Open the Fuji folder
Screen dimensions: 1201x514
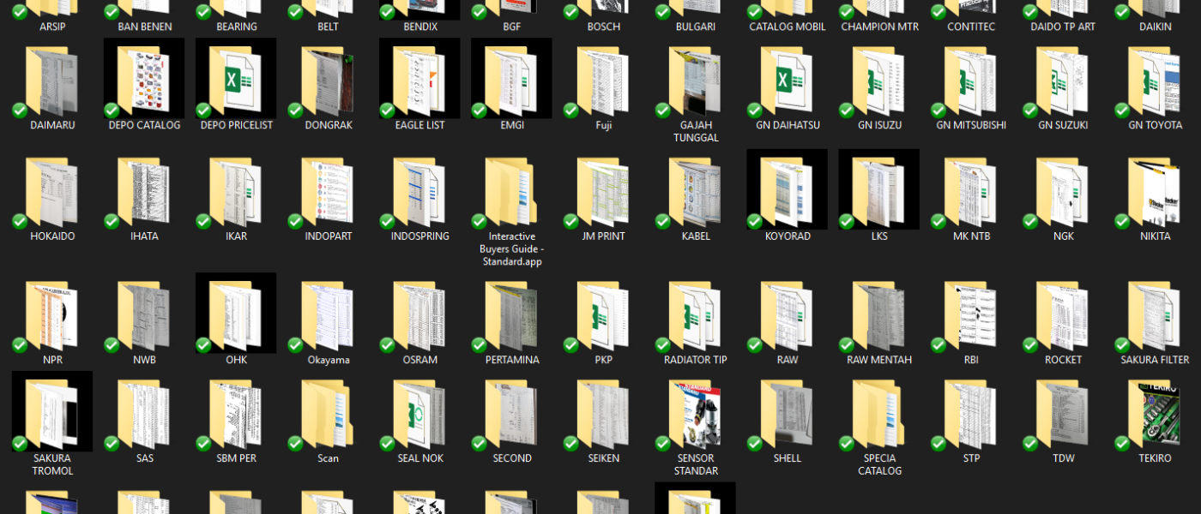click(603, 82)
